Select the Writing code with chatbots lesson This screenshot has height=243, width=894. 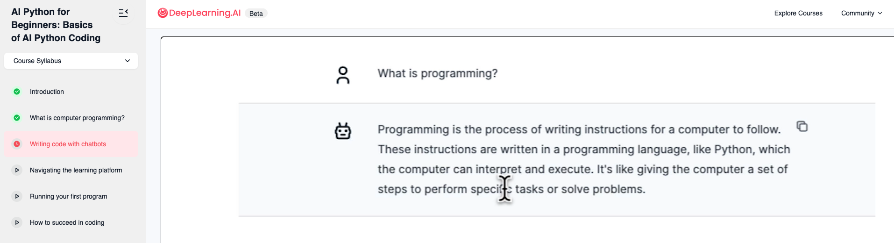pos(68,144)
